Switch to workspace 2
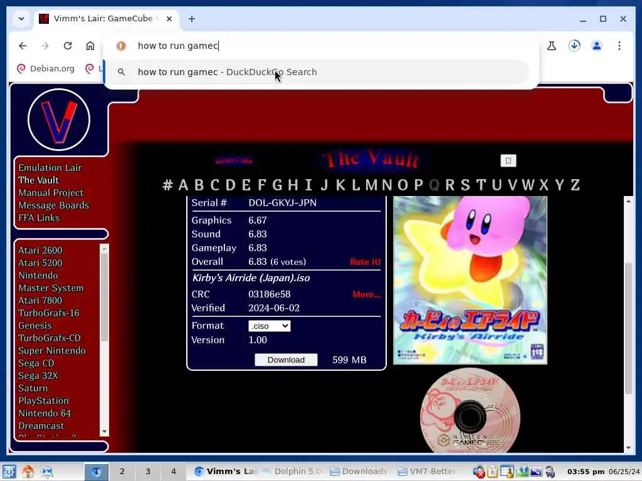Image resolution: width=642 pixels, height=481 pixels. 122,472
